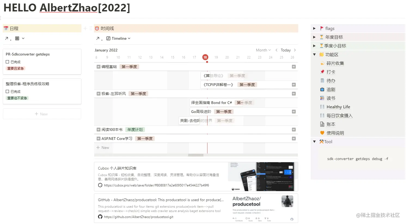Open the 碎片收集 page link

(x=335, y=63)
